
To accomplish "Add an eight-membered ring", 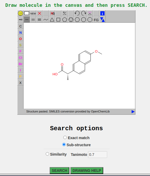I will (x=90, y=20).
